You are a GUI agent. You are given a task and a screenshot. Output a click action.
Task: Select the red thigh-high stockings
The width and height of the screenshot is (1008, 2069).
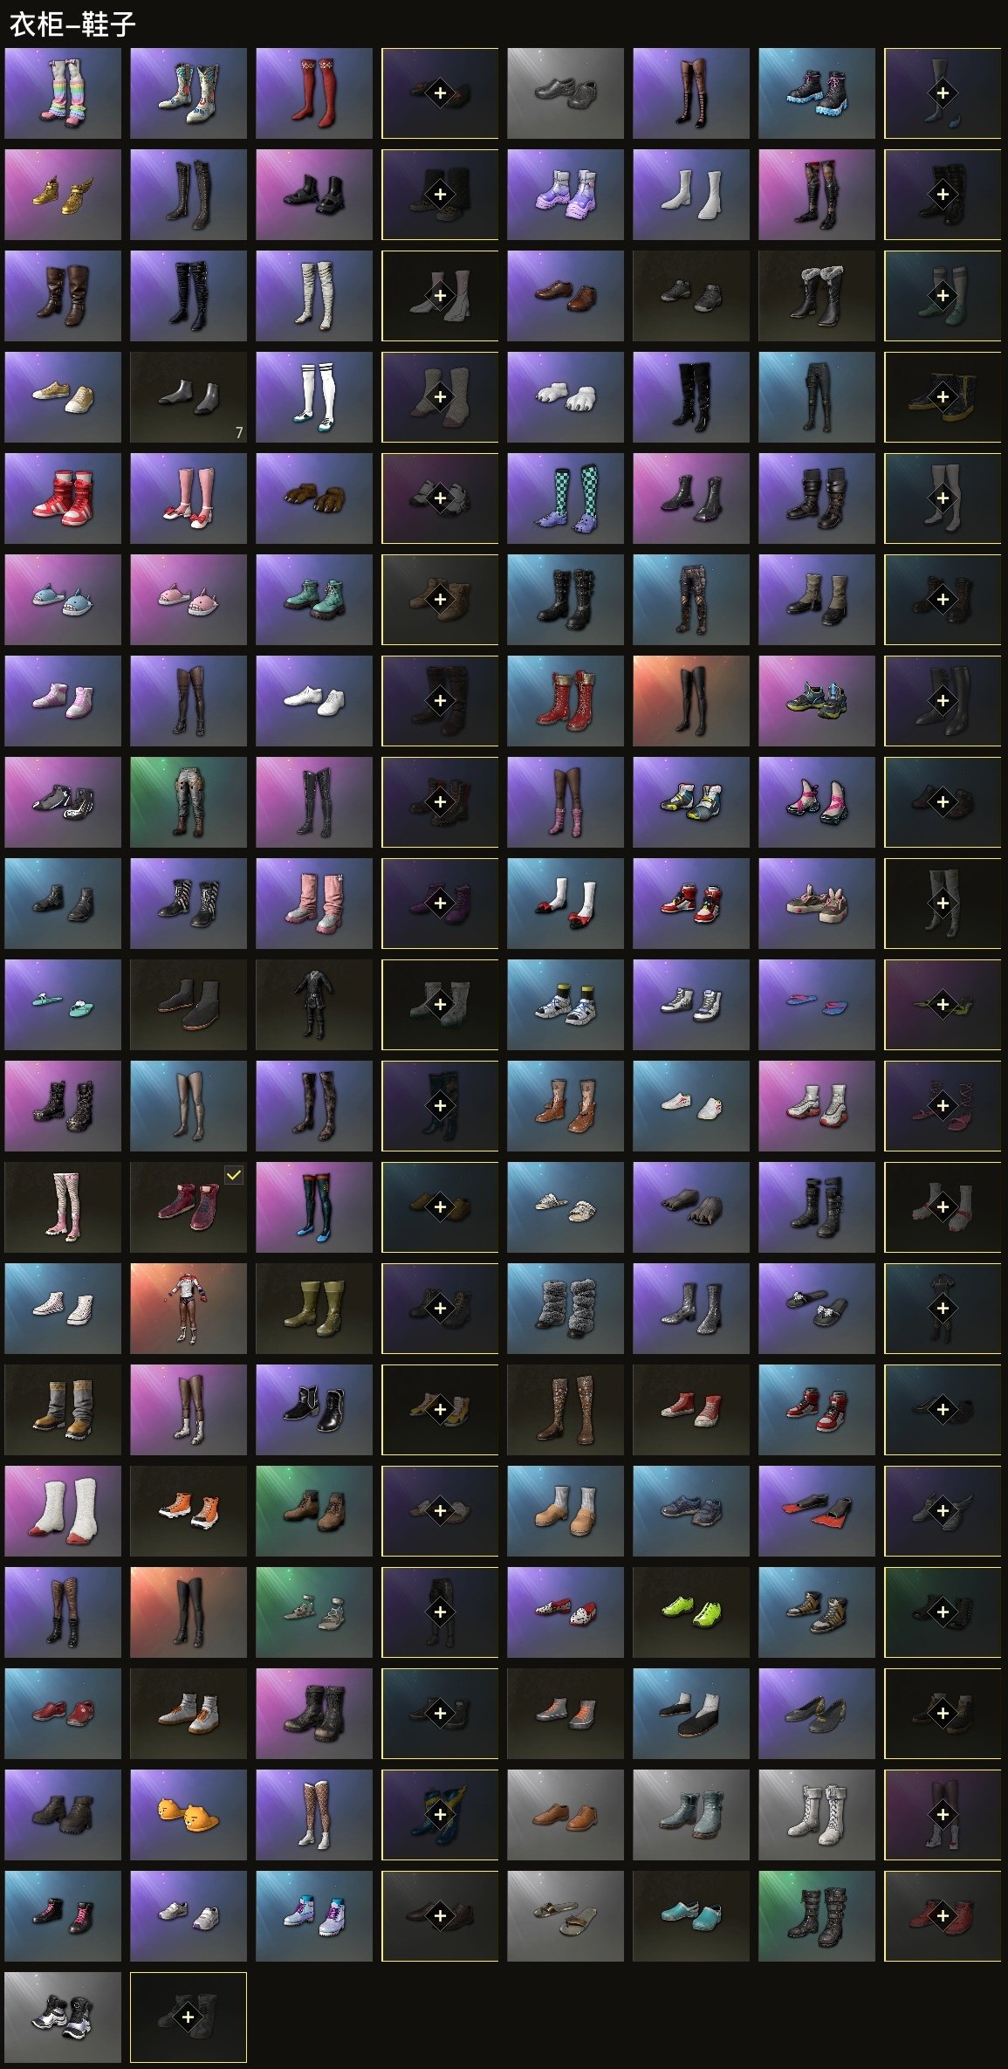314,93
